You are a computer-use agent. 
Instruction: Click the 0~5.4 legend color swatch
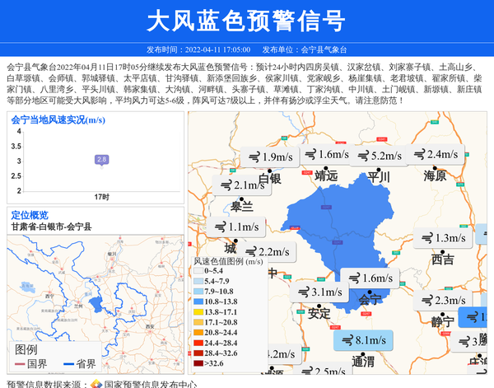198,271
